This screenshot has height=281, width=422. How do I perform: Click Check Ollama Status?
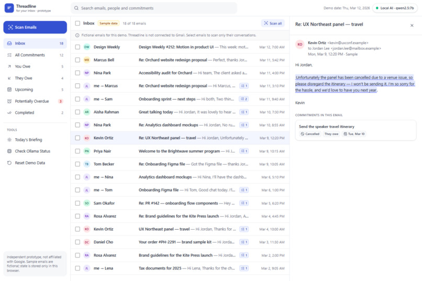coord(35,151)
